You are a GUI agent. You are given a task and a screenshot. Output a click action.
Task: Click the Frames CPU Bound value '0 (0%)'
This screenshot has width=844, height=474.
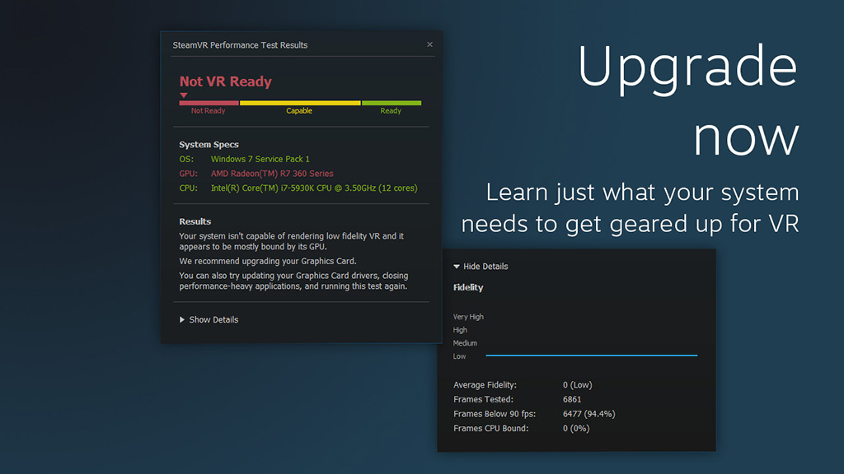click(x=576, y=428)
